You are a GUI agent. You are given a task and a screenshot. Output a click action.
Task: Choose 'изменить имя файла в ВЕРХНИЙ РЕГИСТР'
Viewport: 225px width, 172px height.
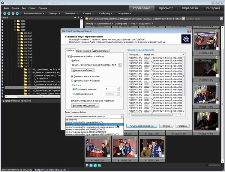(x=94, y=129)
